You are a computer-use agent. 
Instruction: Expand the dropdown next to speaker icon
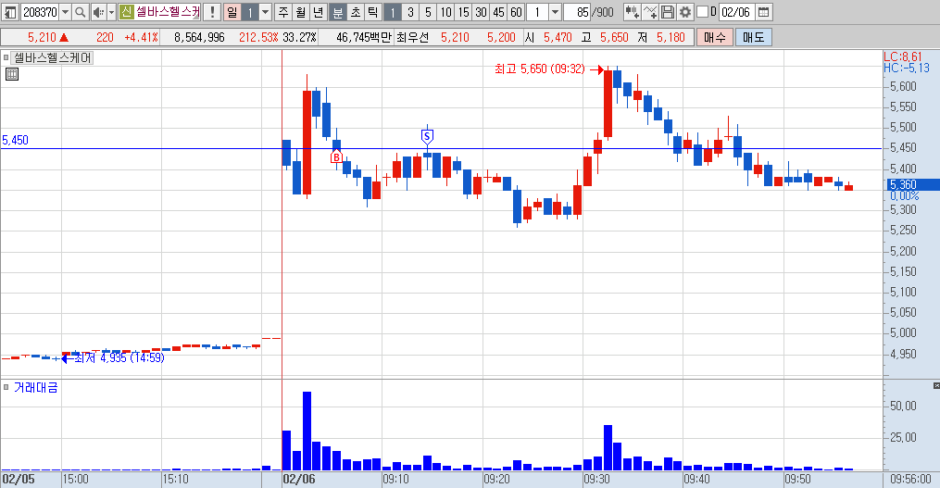pos(111,12)
